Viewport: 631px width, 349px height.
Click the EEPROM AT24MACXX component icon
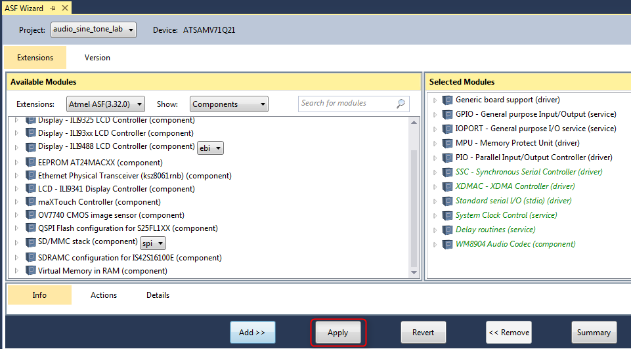31,163
